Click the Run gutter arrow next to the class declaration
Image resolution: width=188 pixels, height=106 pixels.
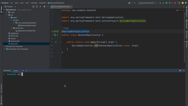pyautogui.click(x=58, y=35)
